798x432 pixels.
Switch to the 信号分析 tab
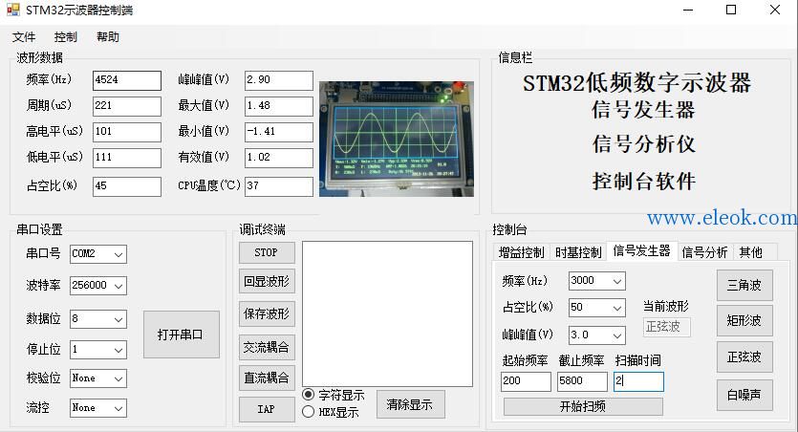tap(705, 252)
